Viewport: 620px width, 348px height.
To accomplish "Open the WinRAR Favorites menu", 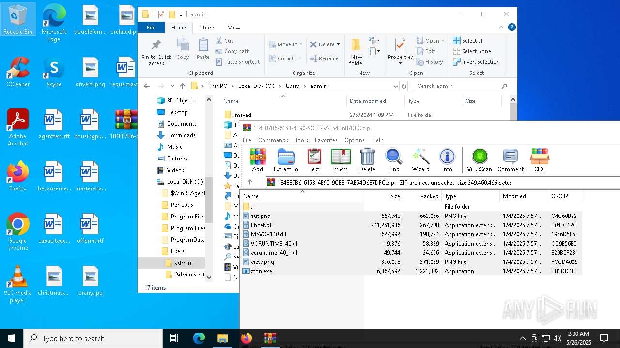I will 326,140.
